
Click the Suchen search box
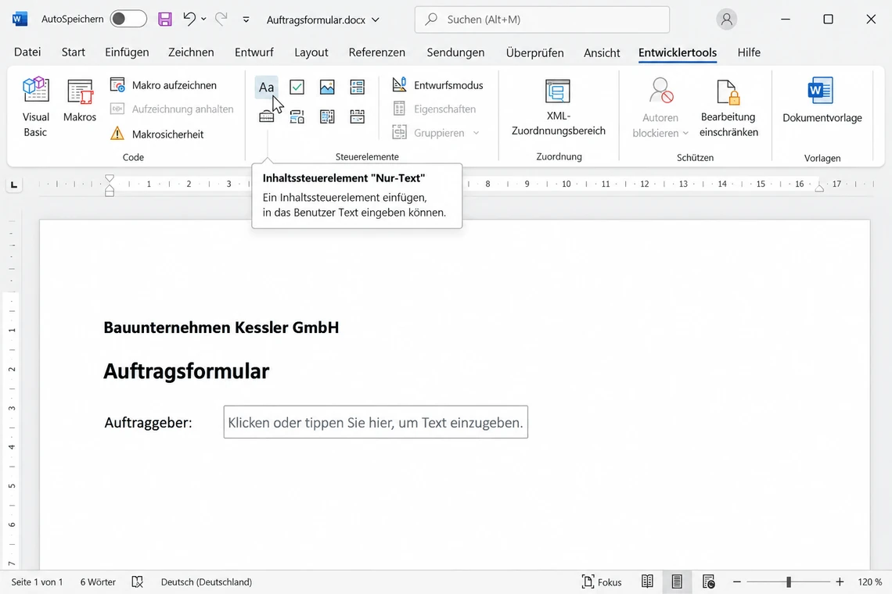(x=542, y=20)
